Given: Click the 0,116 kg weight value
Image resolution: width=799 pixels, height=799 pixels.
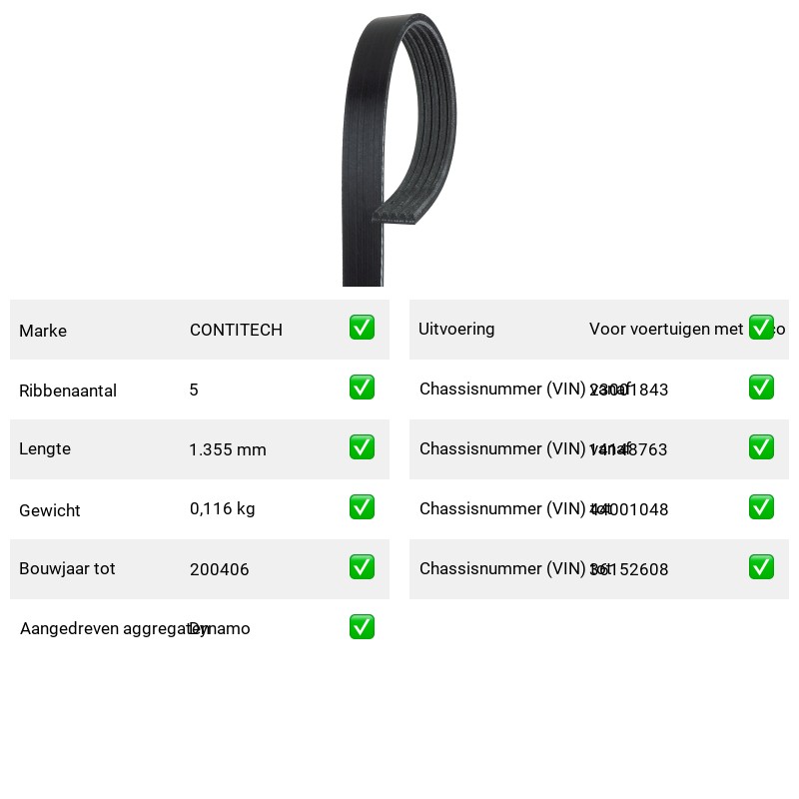Looking at the screenshot, I should pos(222,508).
